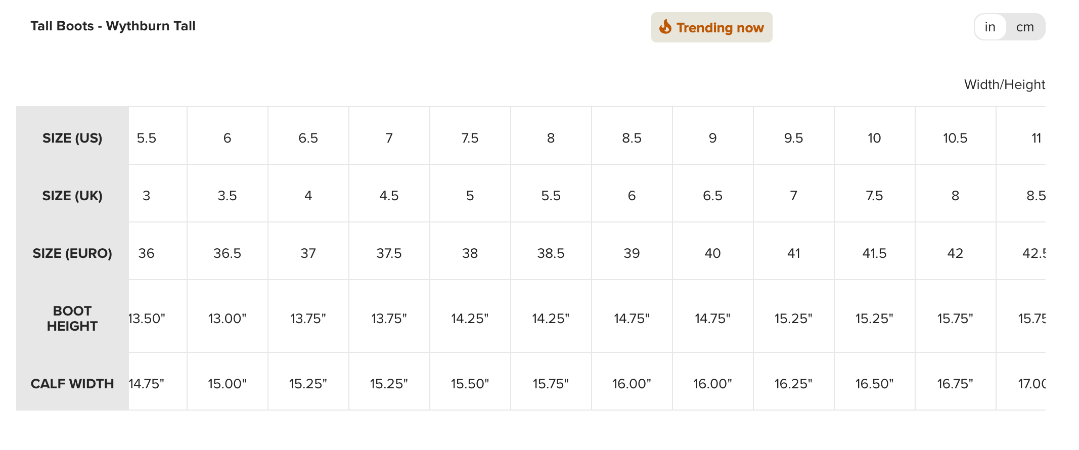The image size is (1079, 450).
Task: Switch units to centimeters
Action: point(1025,27)
